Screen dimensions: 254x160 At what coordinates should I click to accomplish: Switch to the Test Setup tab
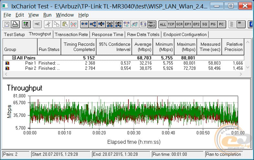click(15, 34)
